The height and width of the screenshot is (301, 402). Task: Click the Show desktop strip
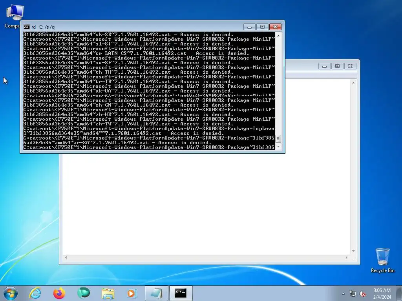pos(399,293)
